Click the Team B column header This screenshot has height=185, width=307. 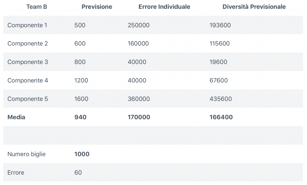point(37,7)
